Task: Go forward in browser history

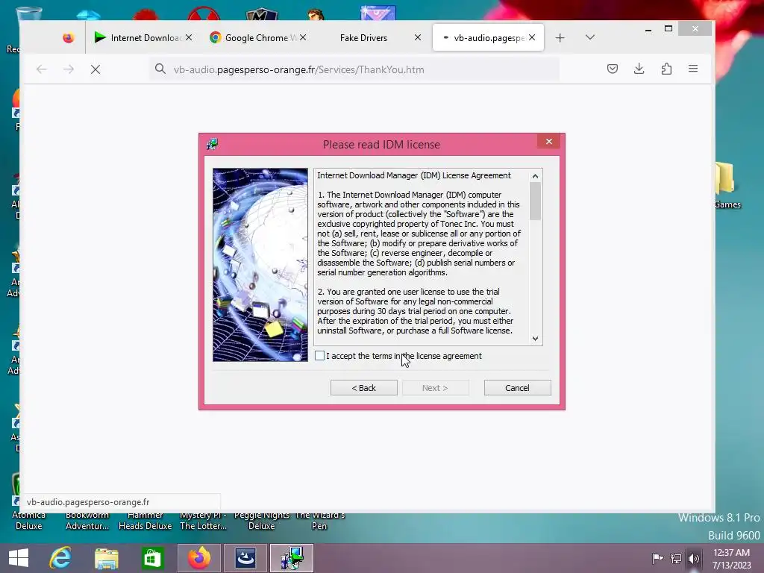Action: pos(69,69)
